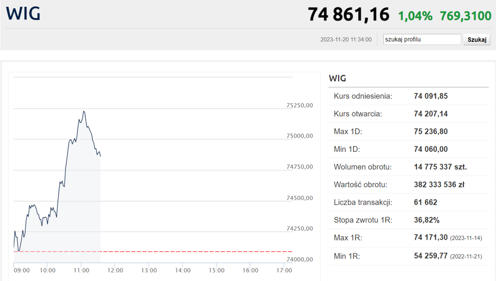Image resolution: width=496 pixels, height=281 pixels.
Task: Click the value 382 333 536 zł
Action: (439, 185)
